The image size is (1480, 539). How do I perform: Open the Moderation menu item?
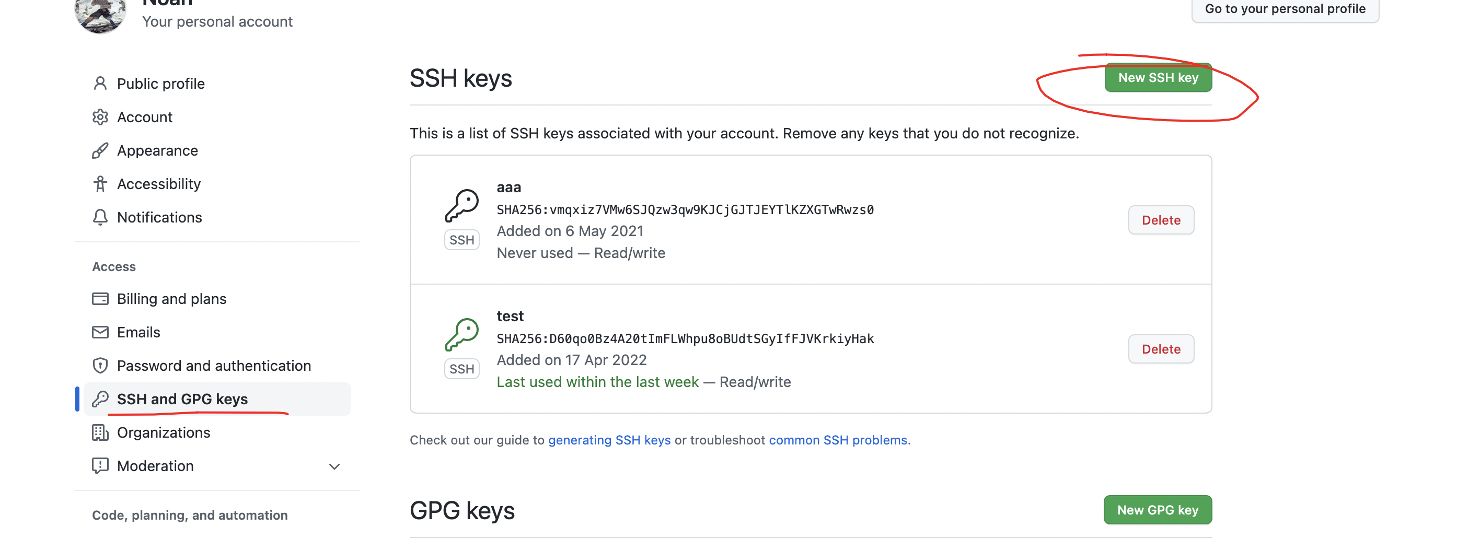pyautogui.click(x=155, y=465)
